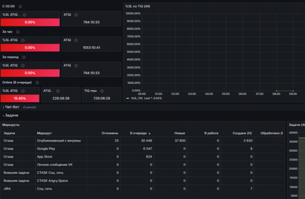Sort table by Отложены column header
This screenshot has width=305, height=199.
tap(110, 133)
